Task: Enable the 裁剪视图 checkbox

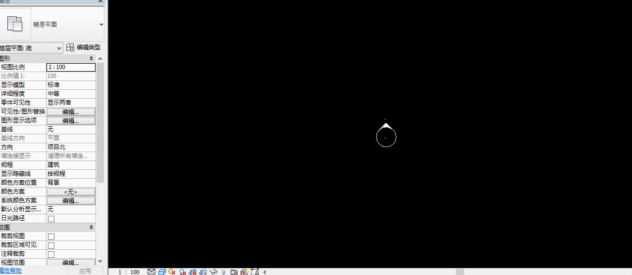Action: [x=51, y=236]
